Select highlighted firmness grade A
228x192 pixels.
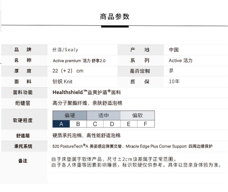(x=61, y=124)
